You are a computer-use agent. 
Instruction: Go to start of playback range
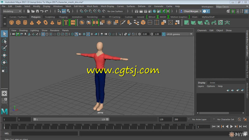point(214,127)
